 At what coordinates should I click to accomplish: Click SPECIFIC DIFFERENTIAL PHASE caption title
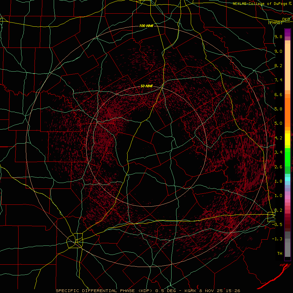95,291
